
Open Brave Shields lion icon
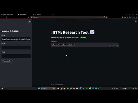tap(104, 17)
